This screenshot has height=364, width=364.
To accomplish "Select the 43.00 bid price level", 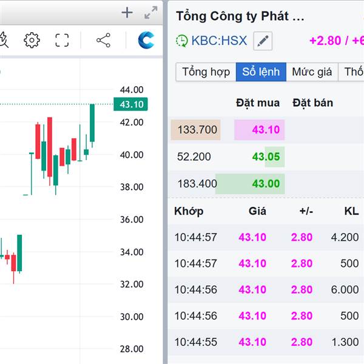I will pyautogui.click(x=266, y=183).
